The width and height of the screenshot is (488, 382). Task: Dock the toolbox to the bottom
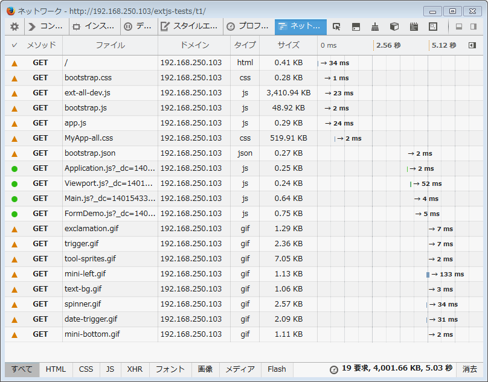pyautogui.click(x=459, y=27)
